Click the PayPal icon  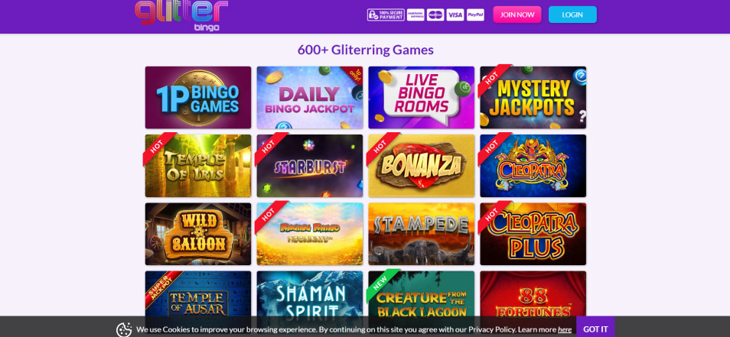[475, 15]
